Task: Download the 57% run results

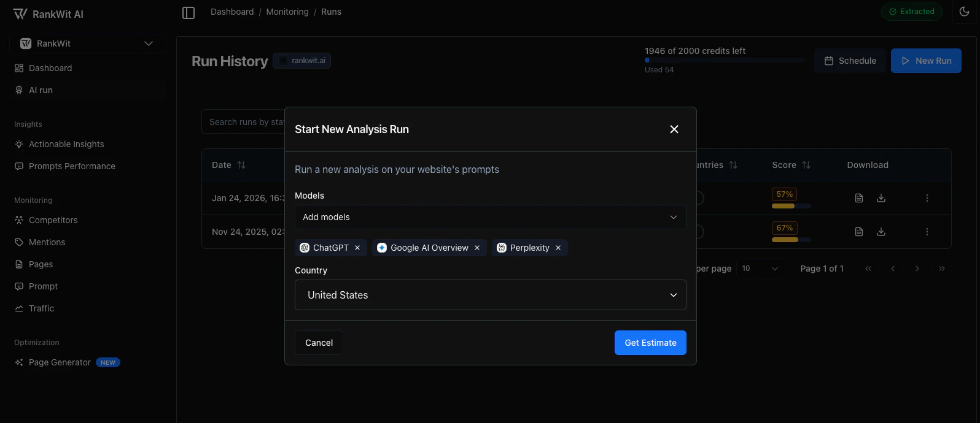Action: point(881,198)
